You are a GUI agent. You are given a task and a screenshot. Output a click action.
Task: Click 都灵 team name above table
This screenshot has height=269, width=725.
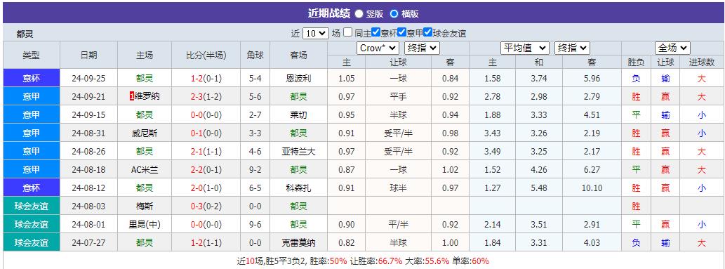point(25,34)
